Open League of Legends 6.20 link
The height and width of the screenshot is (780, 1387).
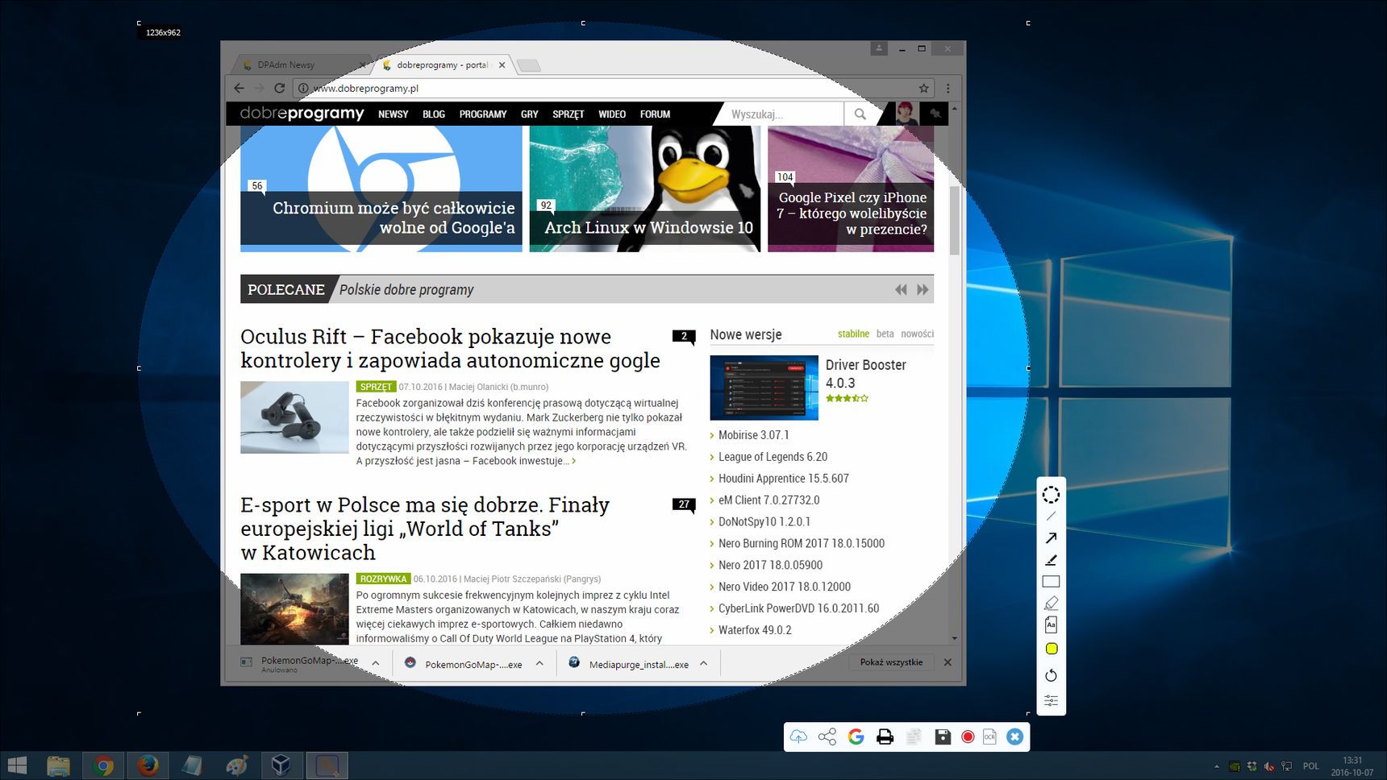point(773,457)
